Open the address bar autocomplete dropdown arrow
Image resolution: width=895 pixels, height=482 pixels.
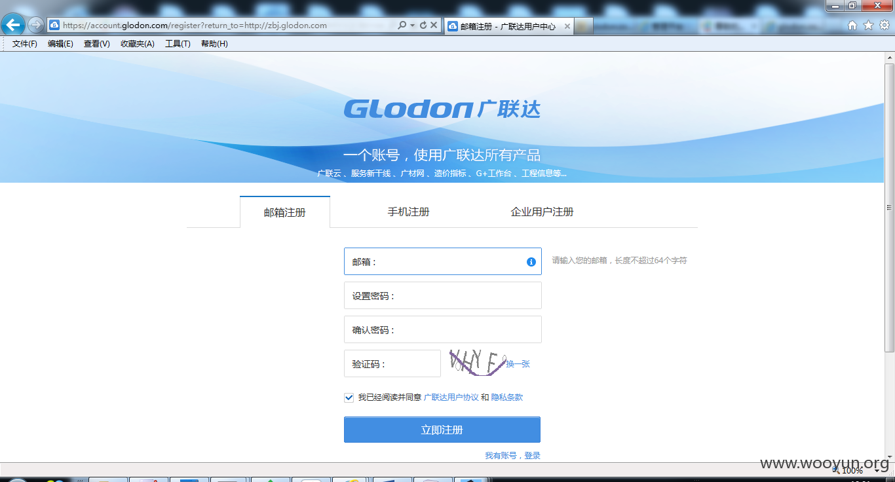click(412, 25)
